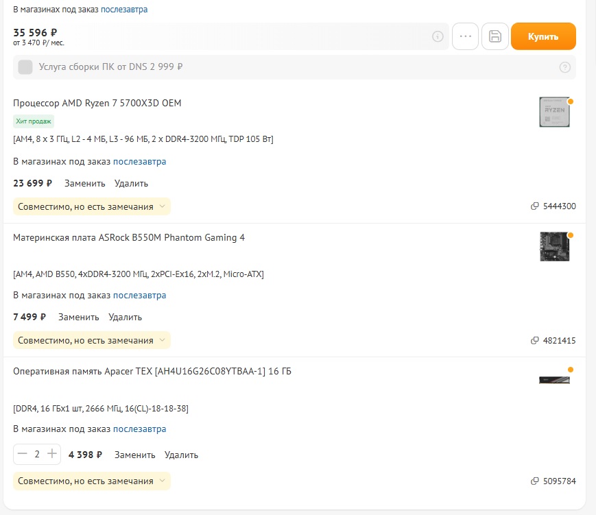Image resolution: width=596 pixels, height=515 pixels.
Task: Replace the Apacer memory with Заменить
Action: (x=135, y=455)
